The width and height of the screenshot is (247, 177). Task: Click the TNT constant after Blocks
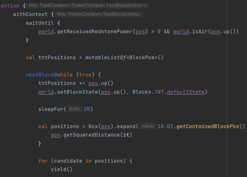tap(159, 92)
